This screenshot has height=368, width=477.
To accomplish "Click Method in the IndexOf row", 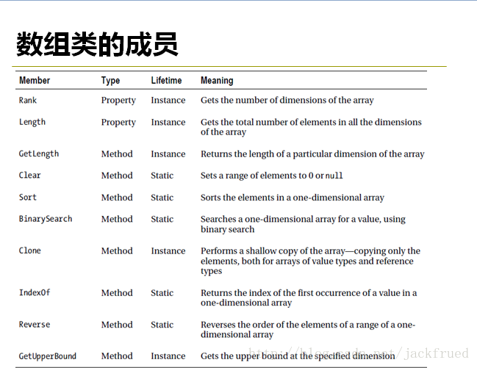I will (x=117, y=293).
